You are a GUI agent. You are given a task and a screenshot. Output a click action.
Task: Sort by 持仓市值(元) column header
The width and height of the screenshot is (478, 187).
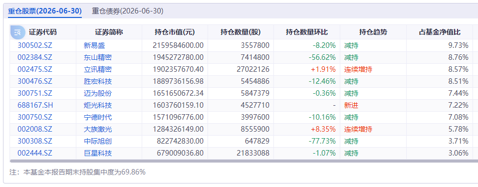point(175,32)
